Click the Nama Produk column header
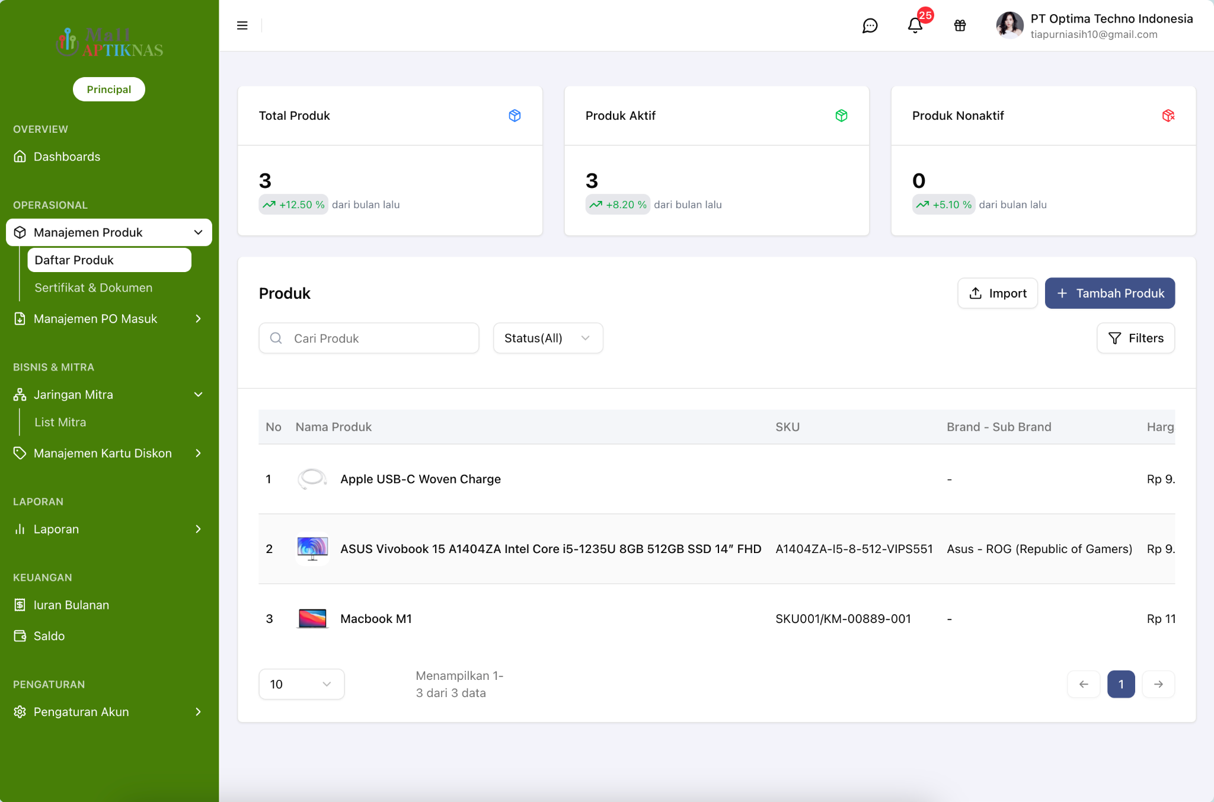The image size is (1214, 802). pos(333,427)
